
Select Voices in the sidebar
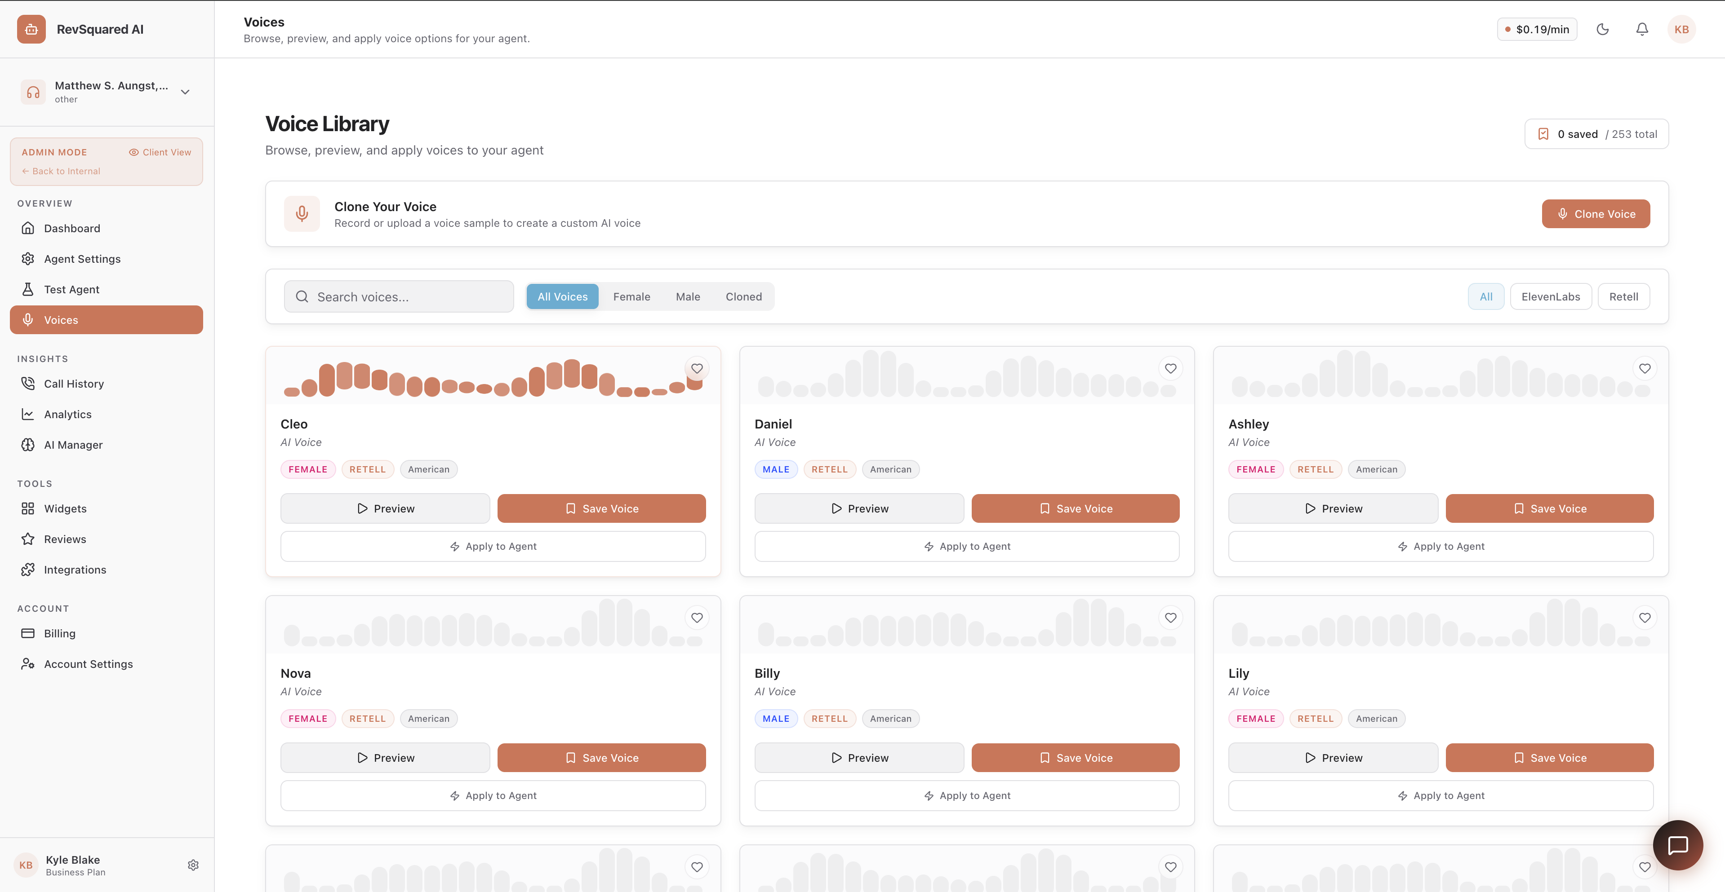[107, 320]
